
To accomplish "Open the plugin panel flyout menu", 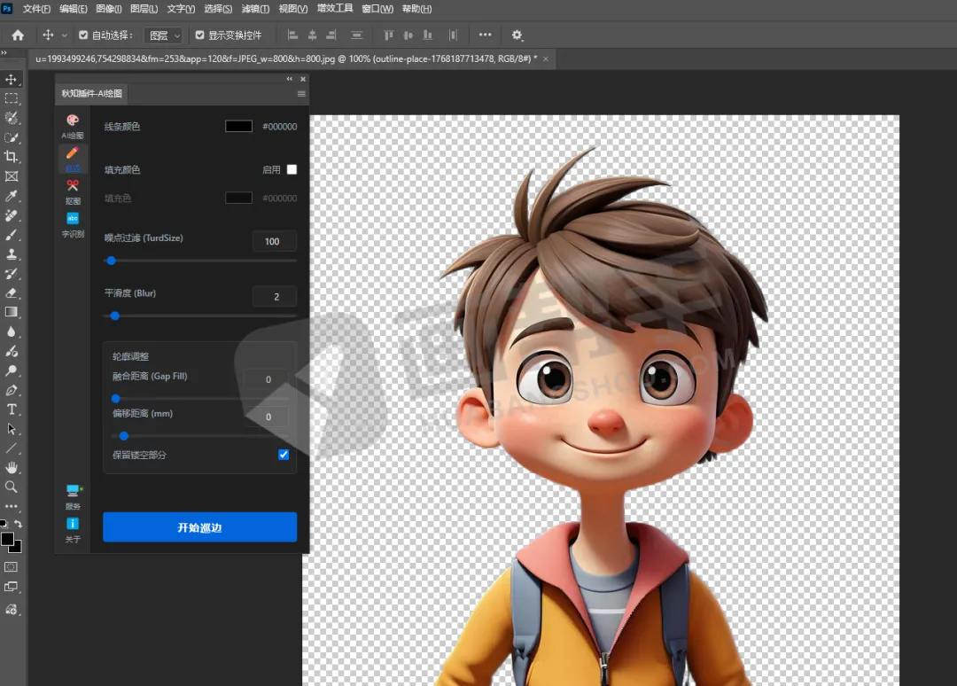I will coord(301,94).
